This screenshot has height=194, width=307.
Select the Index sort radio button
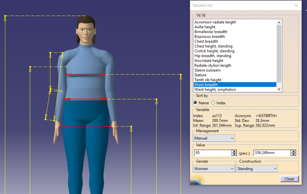pyautogui.click(x=213, y=103)
